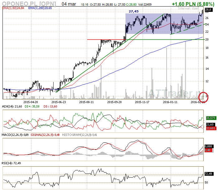Click the MACD(12,26,9): 0,89 label
Viewport: 218px width, 191px height.
click(x=15, y=135)
